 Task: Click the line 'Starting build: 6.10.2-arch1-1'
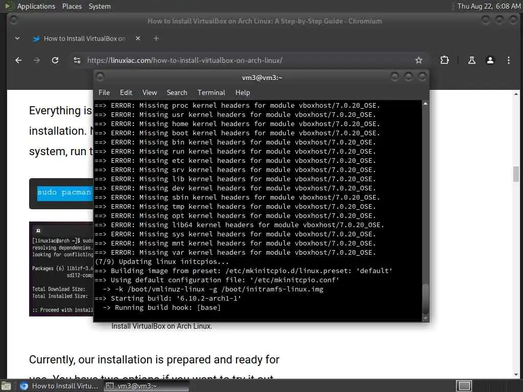168,298
